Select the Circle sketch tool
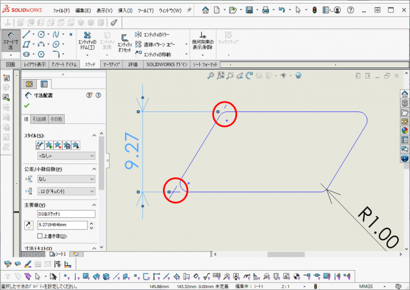 (41, 34)
